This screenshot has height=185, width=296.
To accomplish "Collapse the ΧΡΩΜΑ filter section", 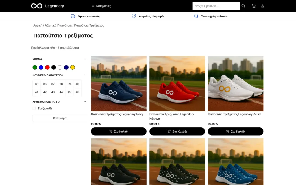I will coord(85,59).
